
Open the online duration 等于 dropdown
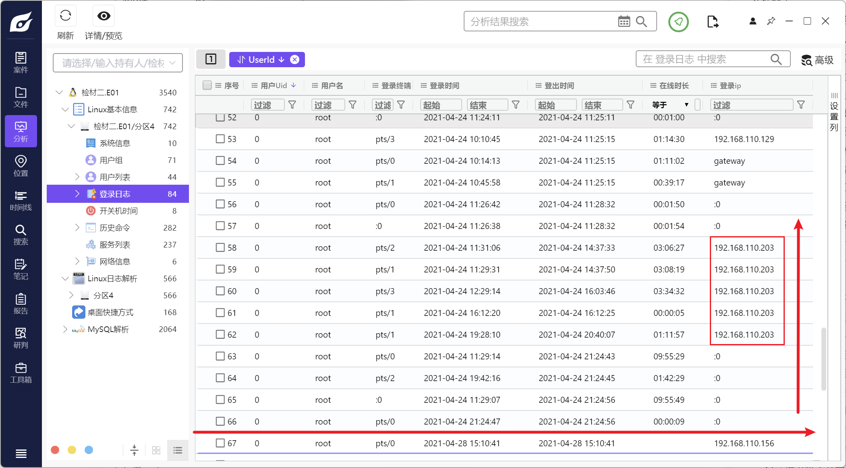(x=670, y=105)
